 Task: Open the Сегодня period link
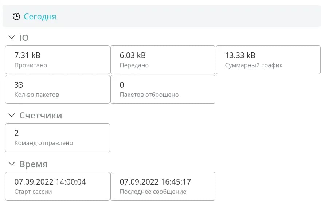point(40,16)
